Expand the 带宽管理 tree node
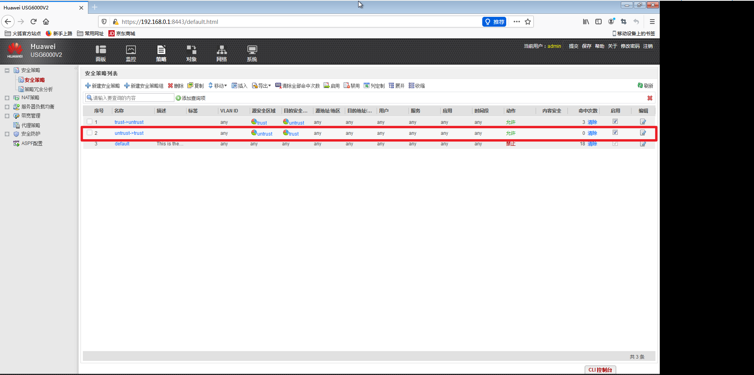Screen dimensions: 754x375 (x=7, y=116)
